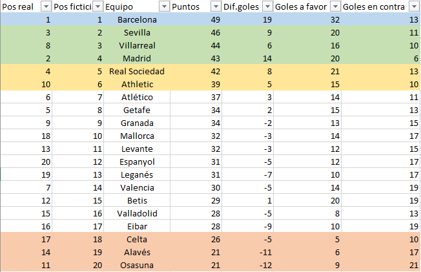This screenshot has height=272, width=421.
Task: Click the Equipo column header
Action: [x=137, y=6]
